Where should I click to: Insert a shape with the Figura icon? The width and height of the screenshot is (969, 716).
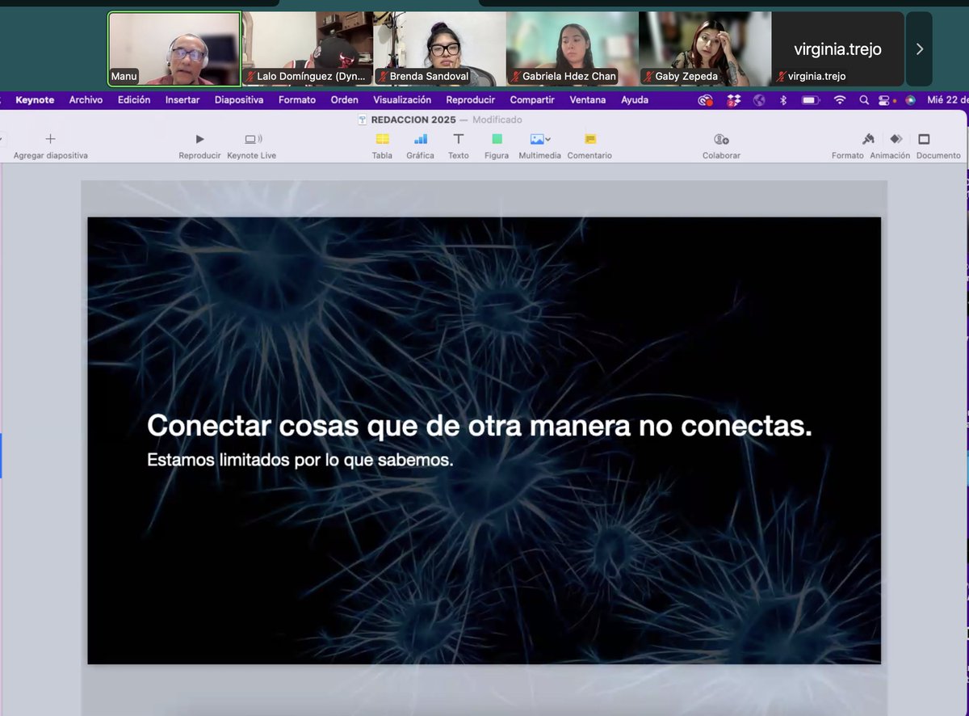tap(497, 145)
